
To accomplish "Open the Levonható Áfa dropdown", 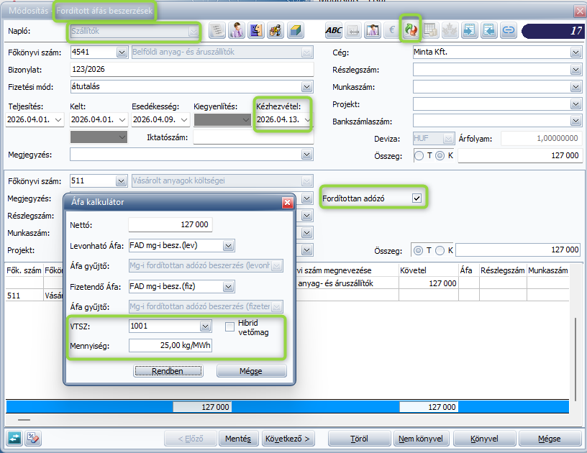I will point(228,246).
